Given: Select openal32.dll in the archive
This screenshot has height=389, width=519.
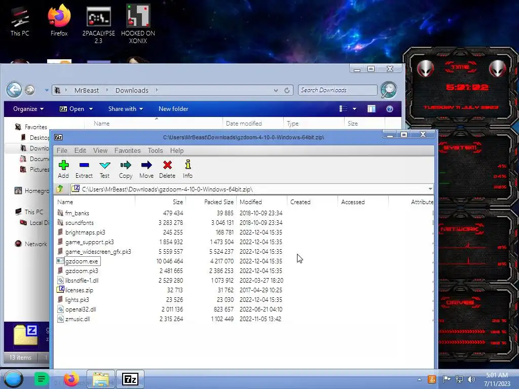Looking at the screenshot, I should 81,309.
